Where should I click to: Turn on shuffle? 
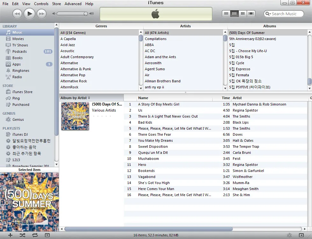coord(22,235)
